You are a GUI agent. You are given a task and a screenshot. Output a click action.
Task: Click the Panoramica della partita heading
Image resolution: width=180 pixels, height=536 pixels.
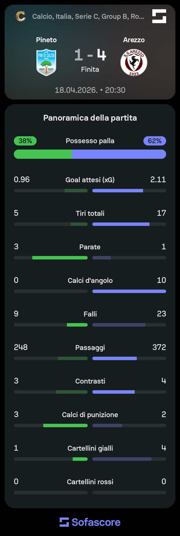90,118
